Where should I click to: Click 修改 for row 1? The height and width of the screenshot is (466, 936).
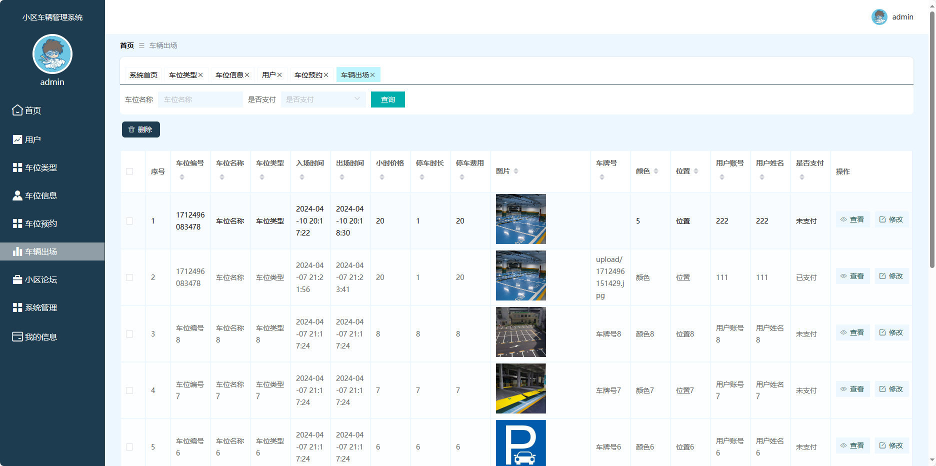pyautogui.click(x=891, y=219)
